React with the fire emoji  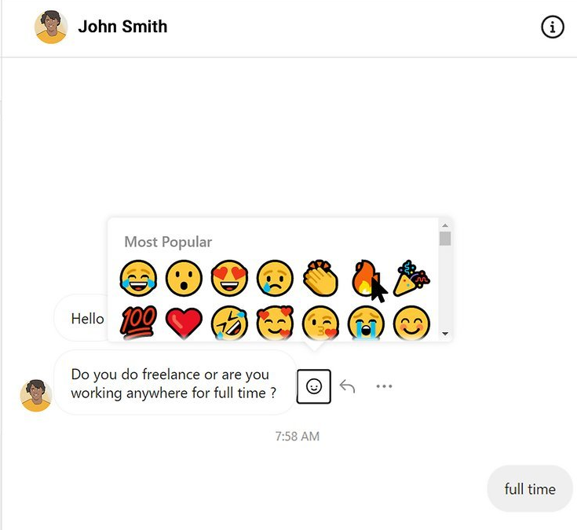(365, 278)
